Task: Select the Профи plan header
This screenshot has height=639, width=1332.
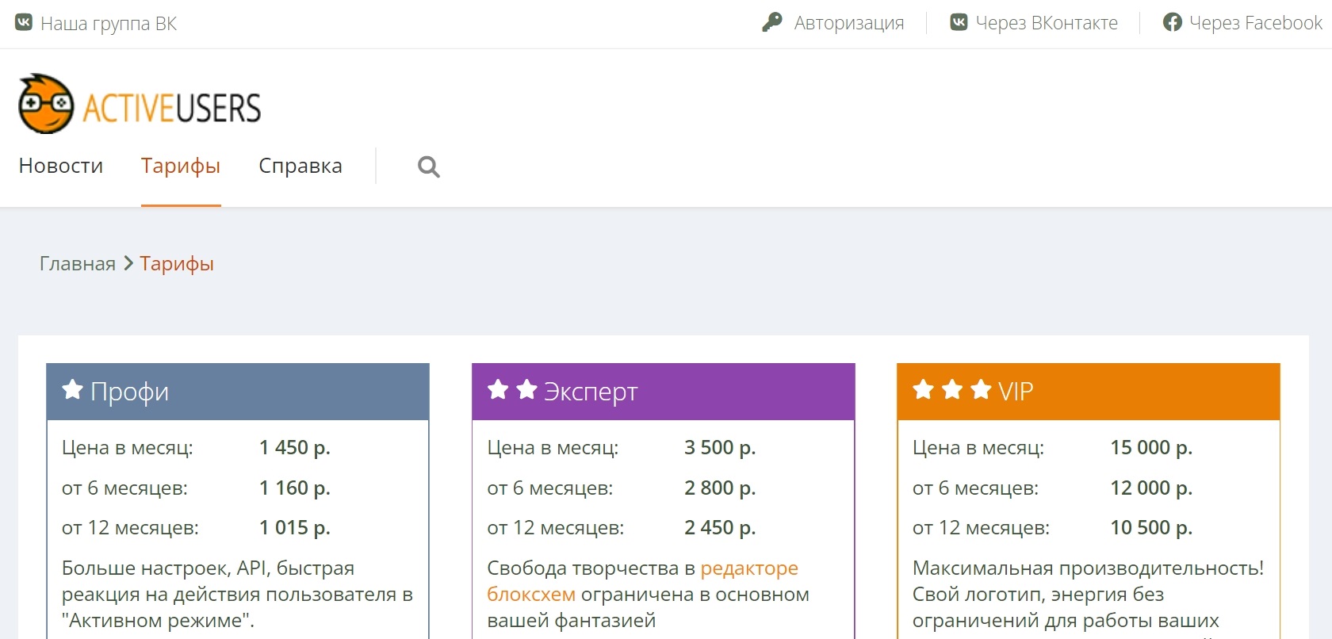Action: click(x=238, y=392)
